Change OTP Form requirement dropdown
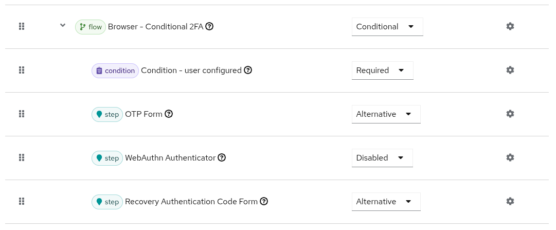Viewport: 556px width, 230px height. pos(386,114)
